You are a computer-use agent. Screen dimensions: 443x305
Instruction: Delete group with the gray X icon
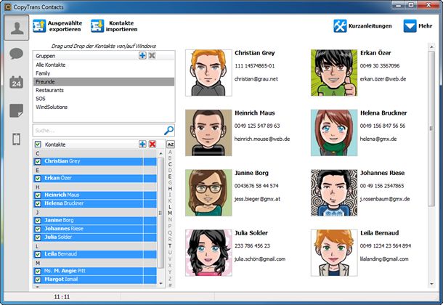[x=152, y=56]
